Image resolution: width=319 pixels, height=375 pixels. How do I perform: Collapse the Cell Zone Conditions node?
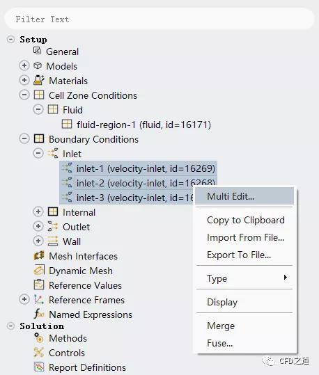[24, 95]
